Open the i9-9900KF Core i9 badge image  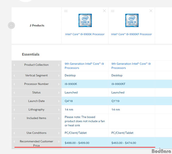click(132, 20)
